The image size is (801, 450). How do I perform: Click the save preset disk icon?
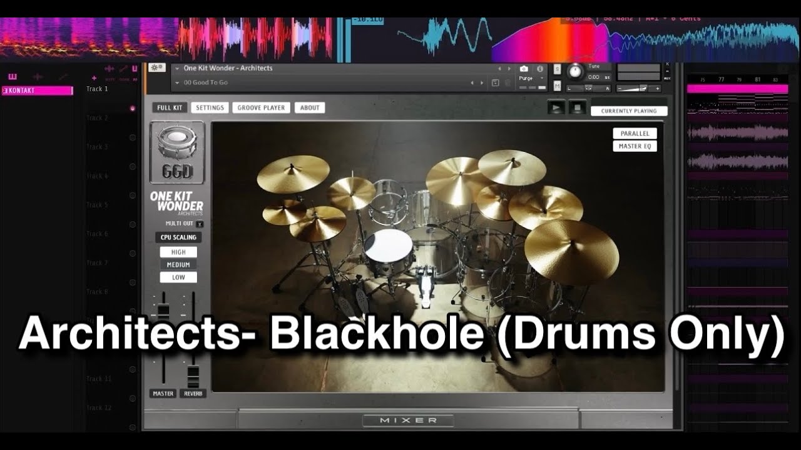[496, 82]
